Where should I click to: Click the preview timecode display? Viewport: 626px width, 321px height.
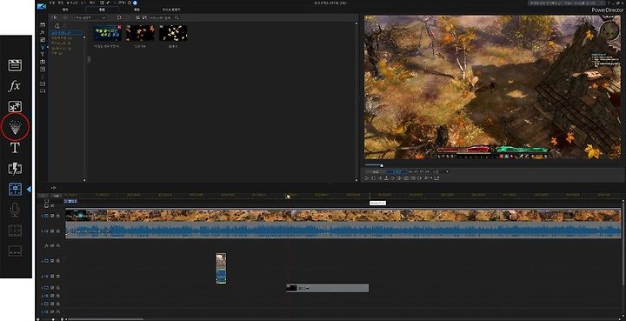pyautogui.click(x=418, y=171)
